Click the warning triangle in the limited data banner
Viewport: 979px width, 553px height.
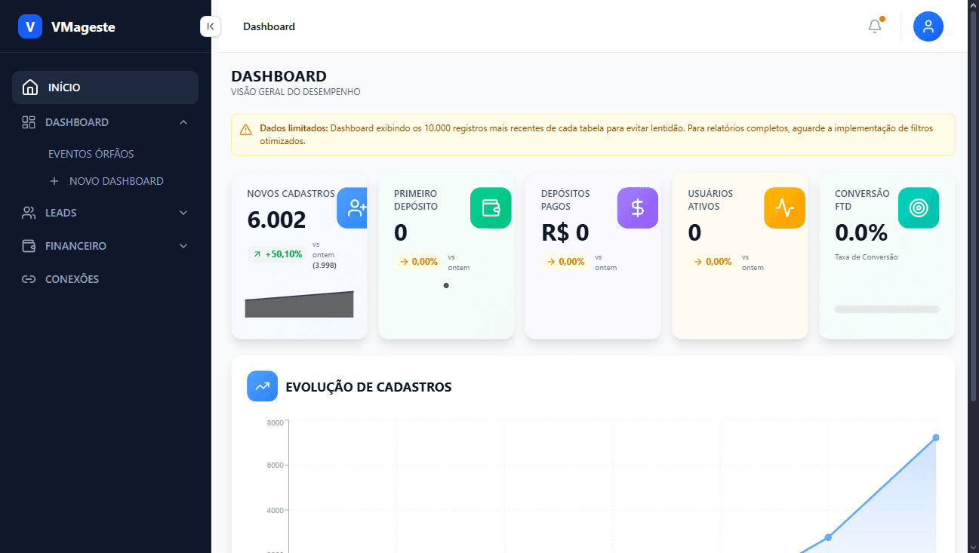(x=245, y=129)
